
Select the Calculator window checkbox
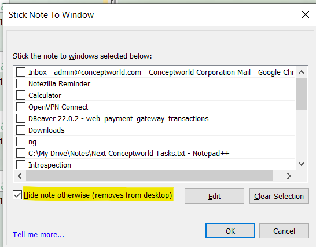pyautogui.click(x=21, y=95)
